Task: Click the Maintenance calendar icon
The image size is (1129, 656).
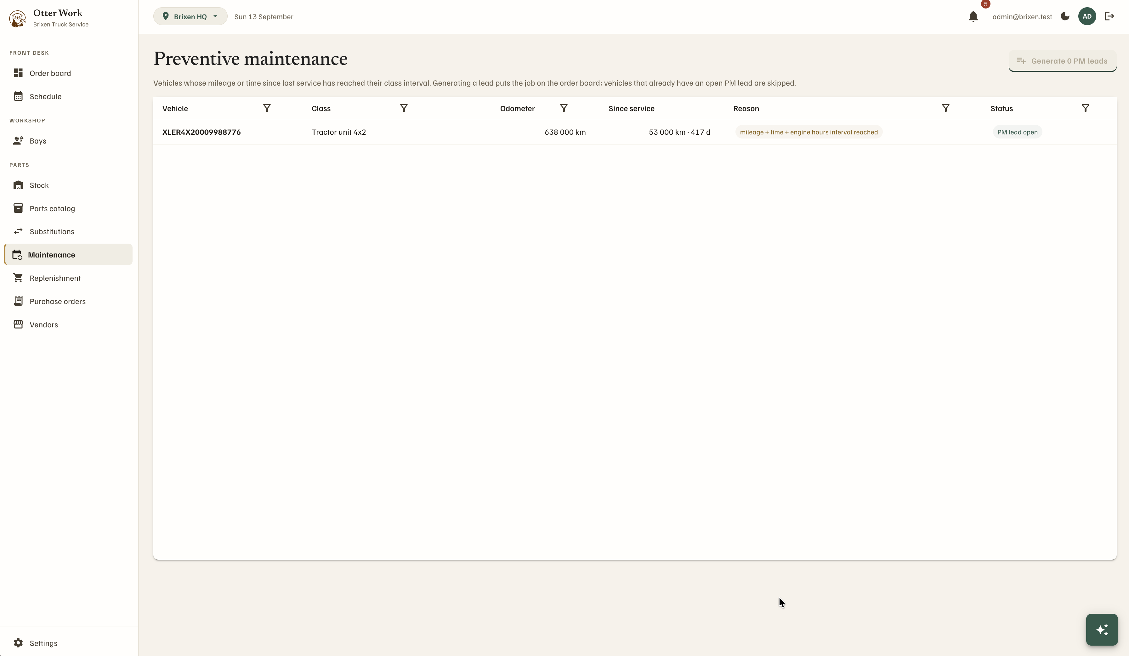Action: coord(17,255)
